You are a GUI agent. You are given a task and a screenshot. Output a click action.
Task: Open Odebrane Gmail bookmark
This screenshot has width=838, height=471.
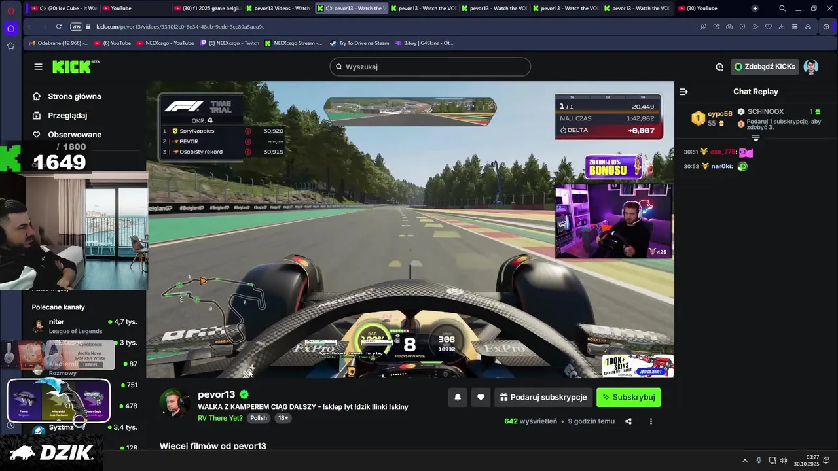(59, 43)
